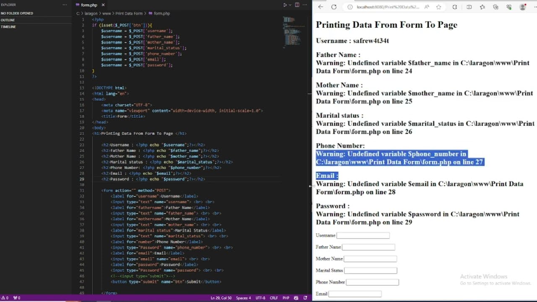537x302 pixels.
Task: Click 'Ln 29, Col 50' status entry
Action: point(221,298)
